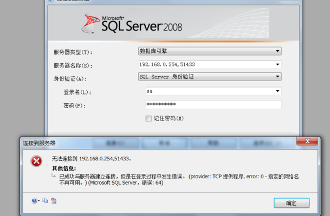Copy the error message text via the copy icon

click(x=45, y=200)
